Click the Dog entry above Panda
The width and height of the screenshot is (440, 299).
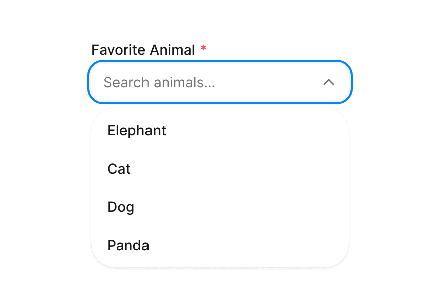[x=121, y=207]
